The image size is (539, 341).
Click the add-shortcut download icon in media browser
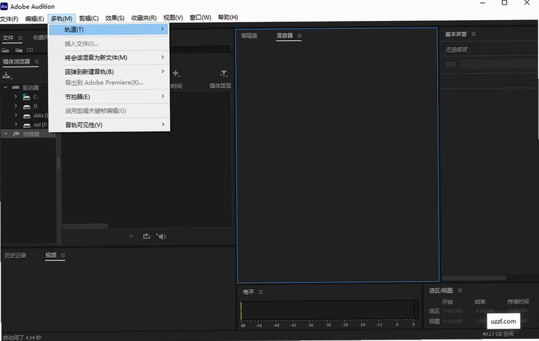tap(7, 75)
